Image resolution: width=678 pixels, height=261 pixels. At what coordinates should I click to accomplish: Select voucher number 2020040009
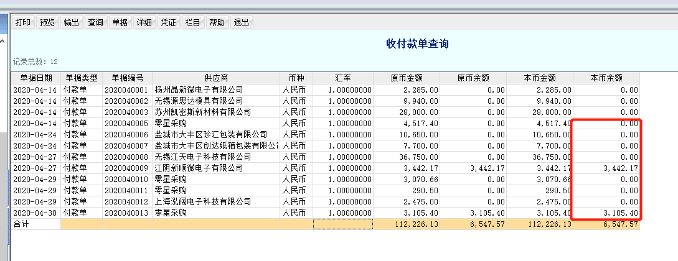click(x=128, y=168)
